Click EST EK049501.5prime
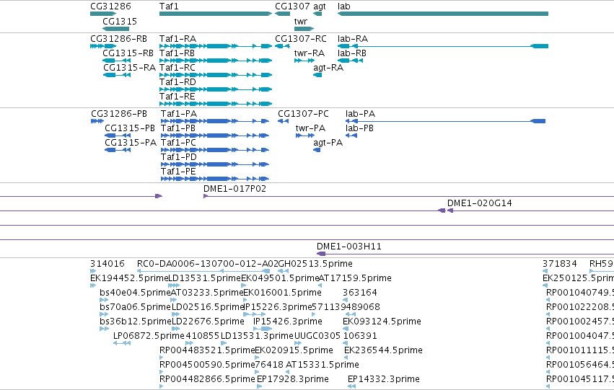 (x=280, y=278)
